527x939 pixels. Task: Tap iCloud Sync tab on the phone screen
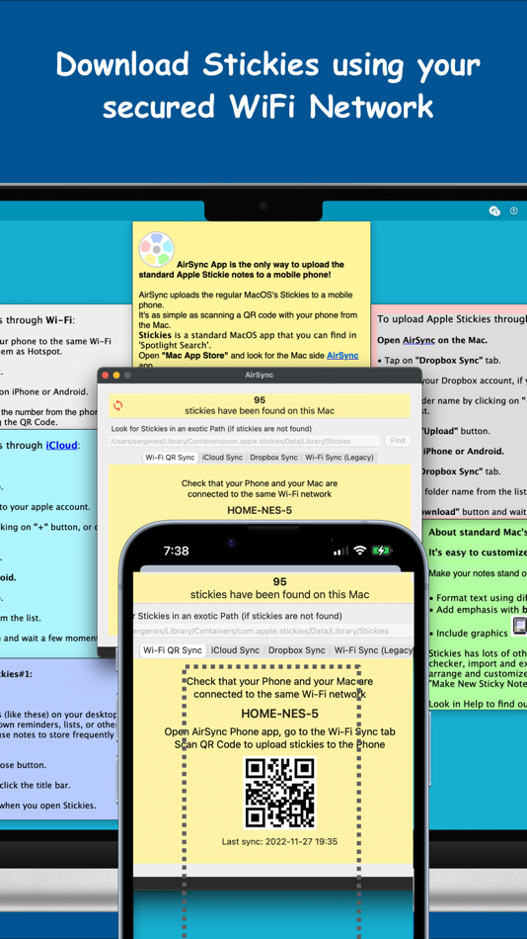(235, 650)
